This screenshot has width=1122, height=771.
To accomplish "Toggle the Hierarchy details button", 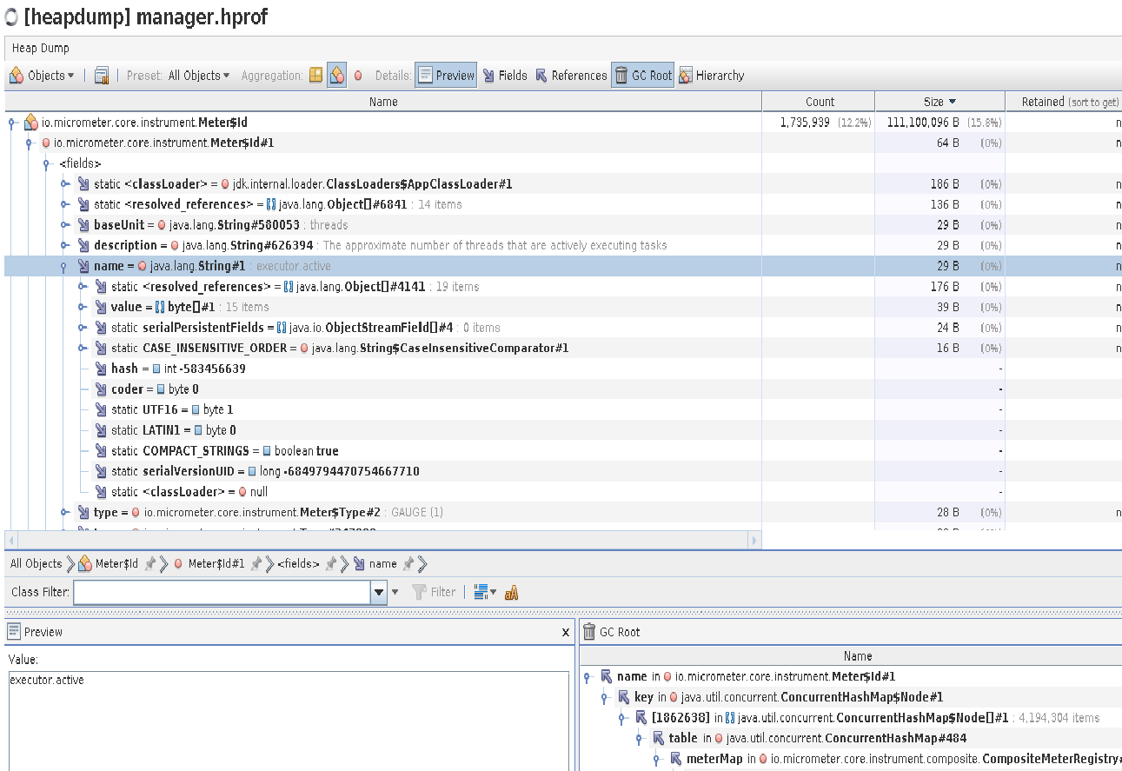I will (711, 76).
